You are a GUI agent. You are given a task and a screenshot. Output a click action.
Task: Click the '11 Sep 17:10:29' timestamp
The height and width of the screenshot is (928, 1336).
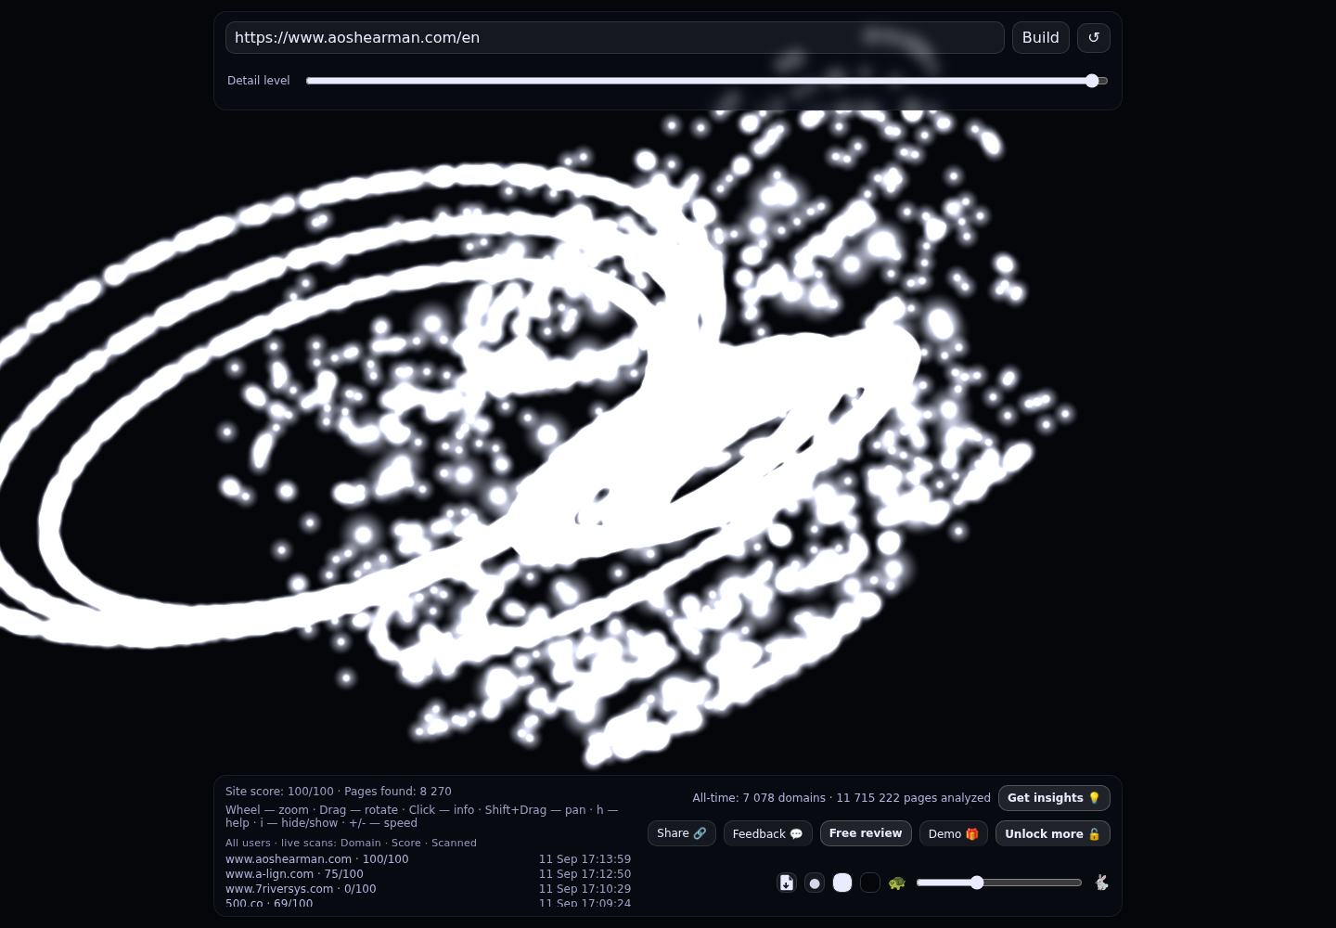(584, 889)
